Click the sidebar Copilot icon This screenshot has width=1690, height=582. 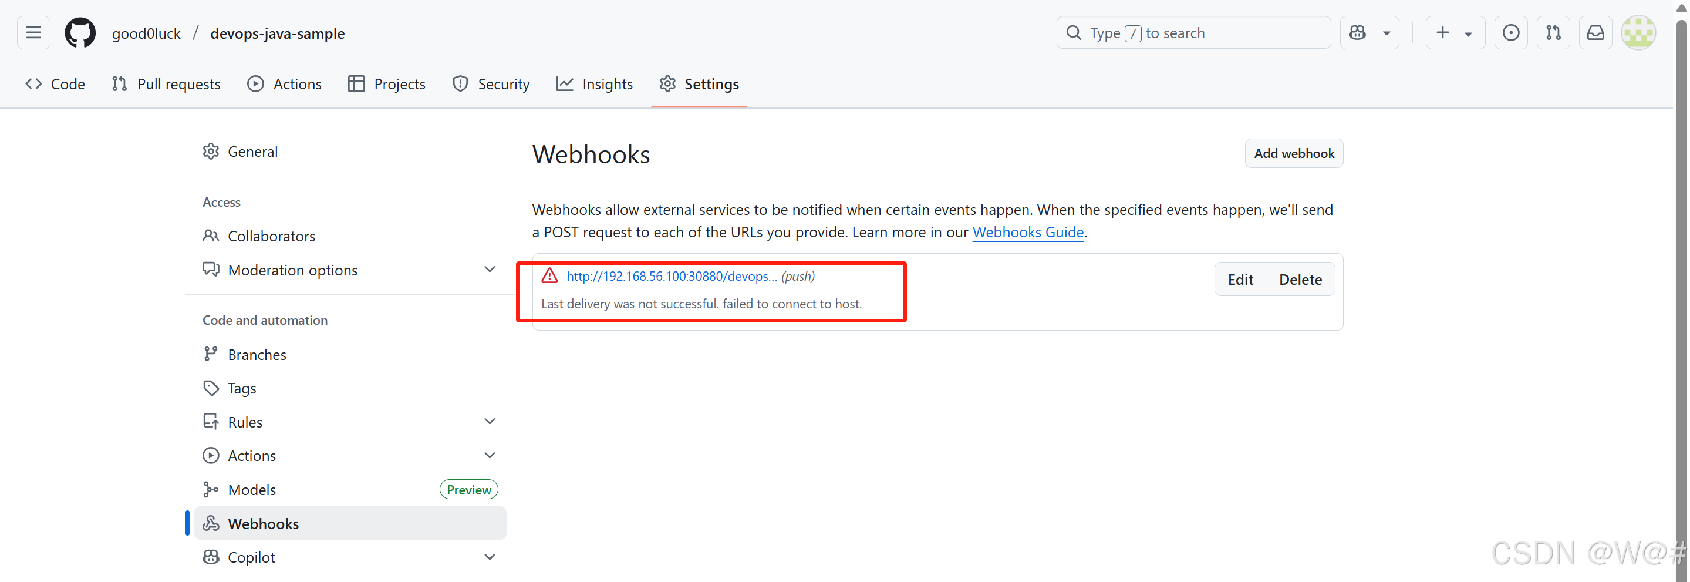(211, 557)
